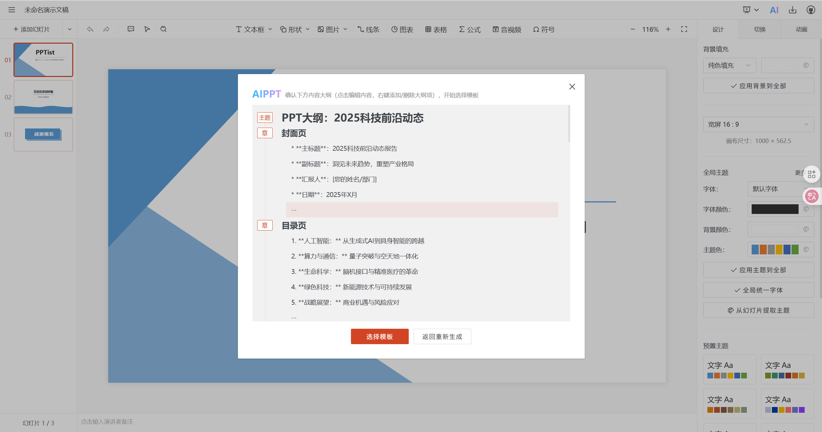The width and height of the screenshot is (822, 432).
Task: Open the GitHub icon link
Action: tap(811, 10)
